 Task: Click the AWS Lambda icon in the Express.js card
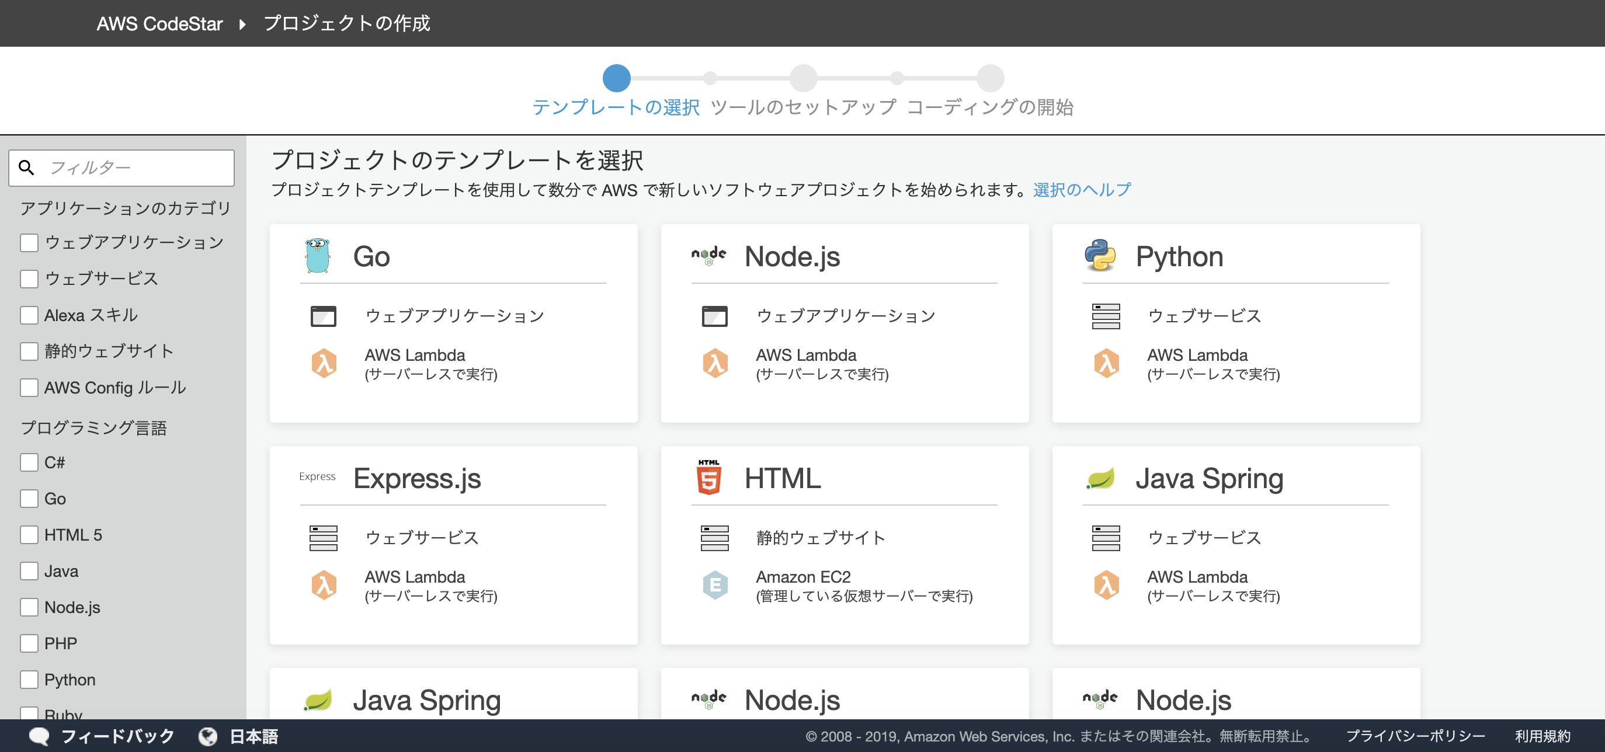[324, 585]
